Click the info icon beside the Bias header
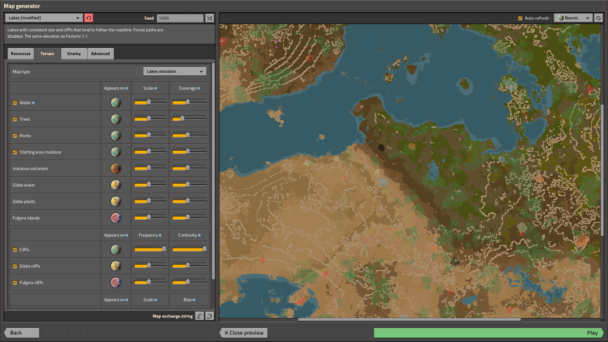 [x=194, y=300]
